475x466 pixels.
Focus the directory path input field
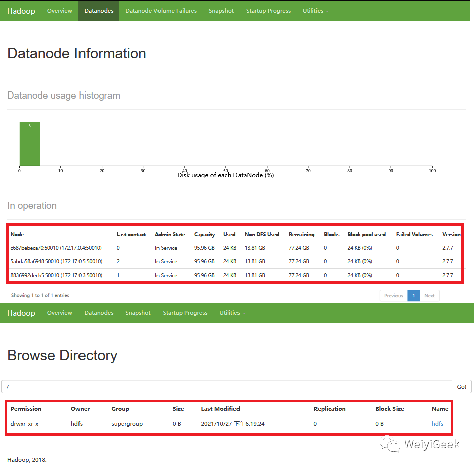pyautogui.click(x=226, y=387)
